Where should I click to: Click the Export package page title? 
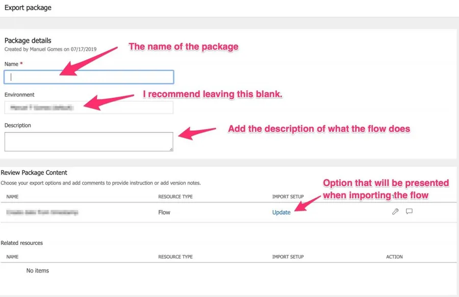pos(28,8)
